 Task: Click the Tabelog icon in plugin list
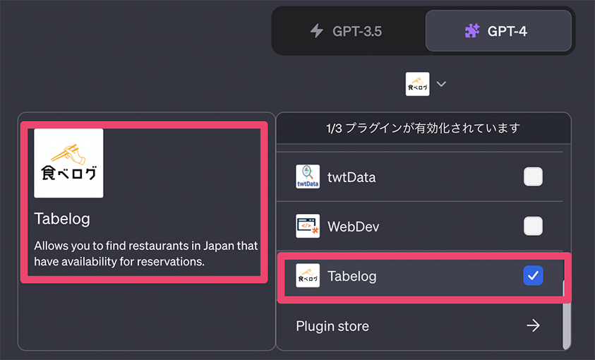click(x=308, y=275)
